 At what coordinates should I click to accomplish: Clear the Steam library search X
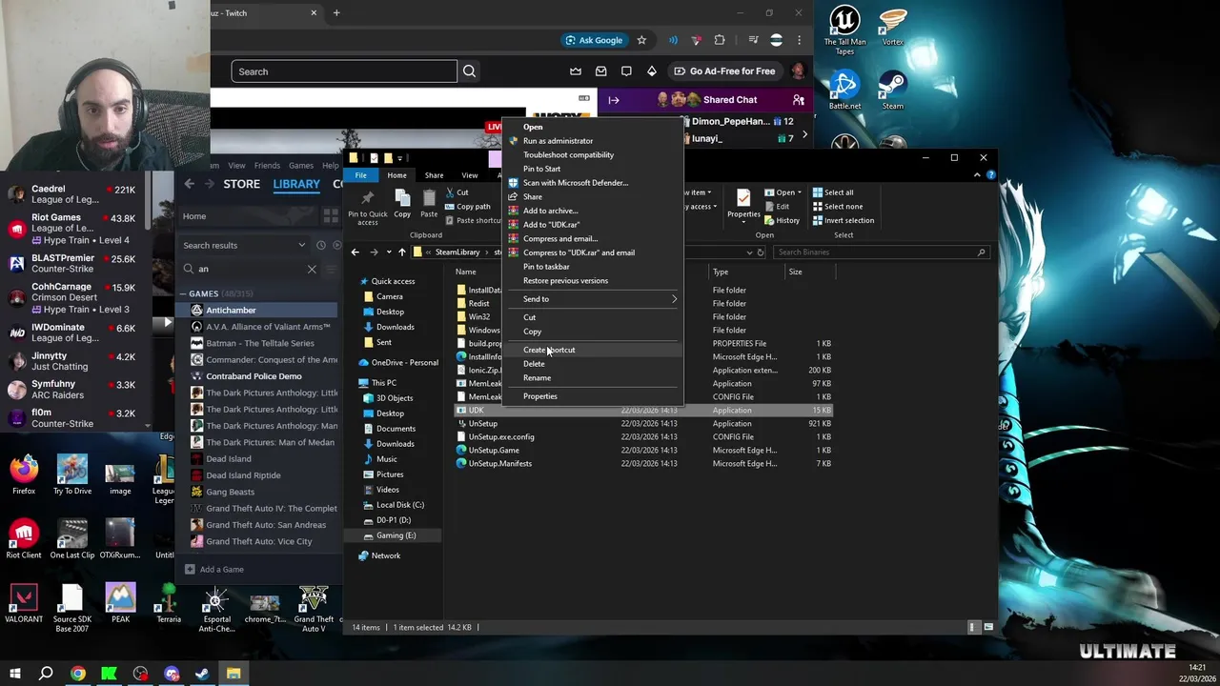312,270
